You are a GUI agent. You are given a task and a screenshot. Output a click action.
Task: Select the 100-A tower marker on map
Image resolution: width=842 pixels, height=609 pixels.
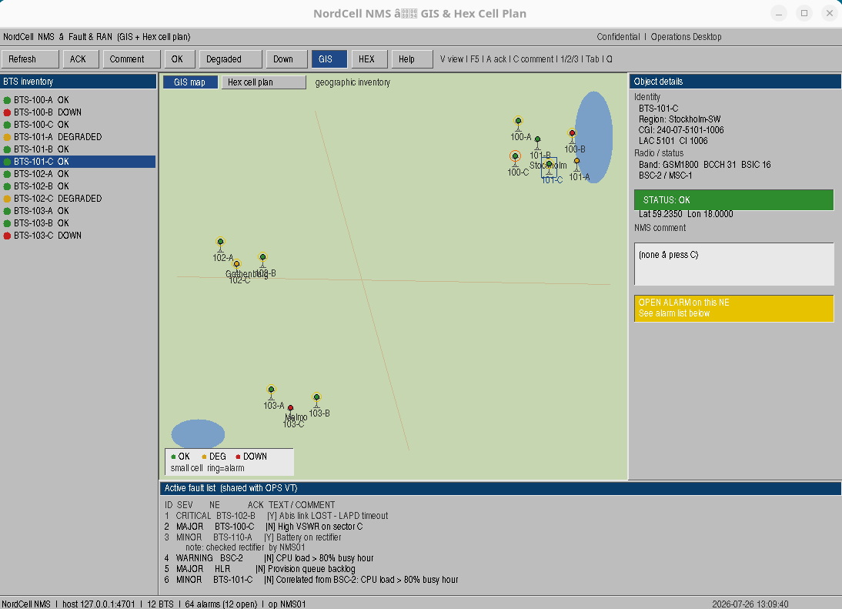coord(518,122)
